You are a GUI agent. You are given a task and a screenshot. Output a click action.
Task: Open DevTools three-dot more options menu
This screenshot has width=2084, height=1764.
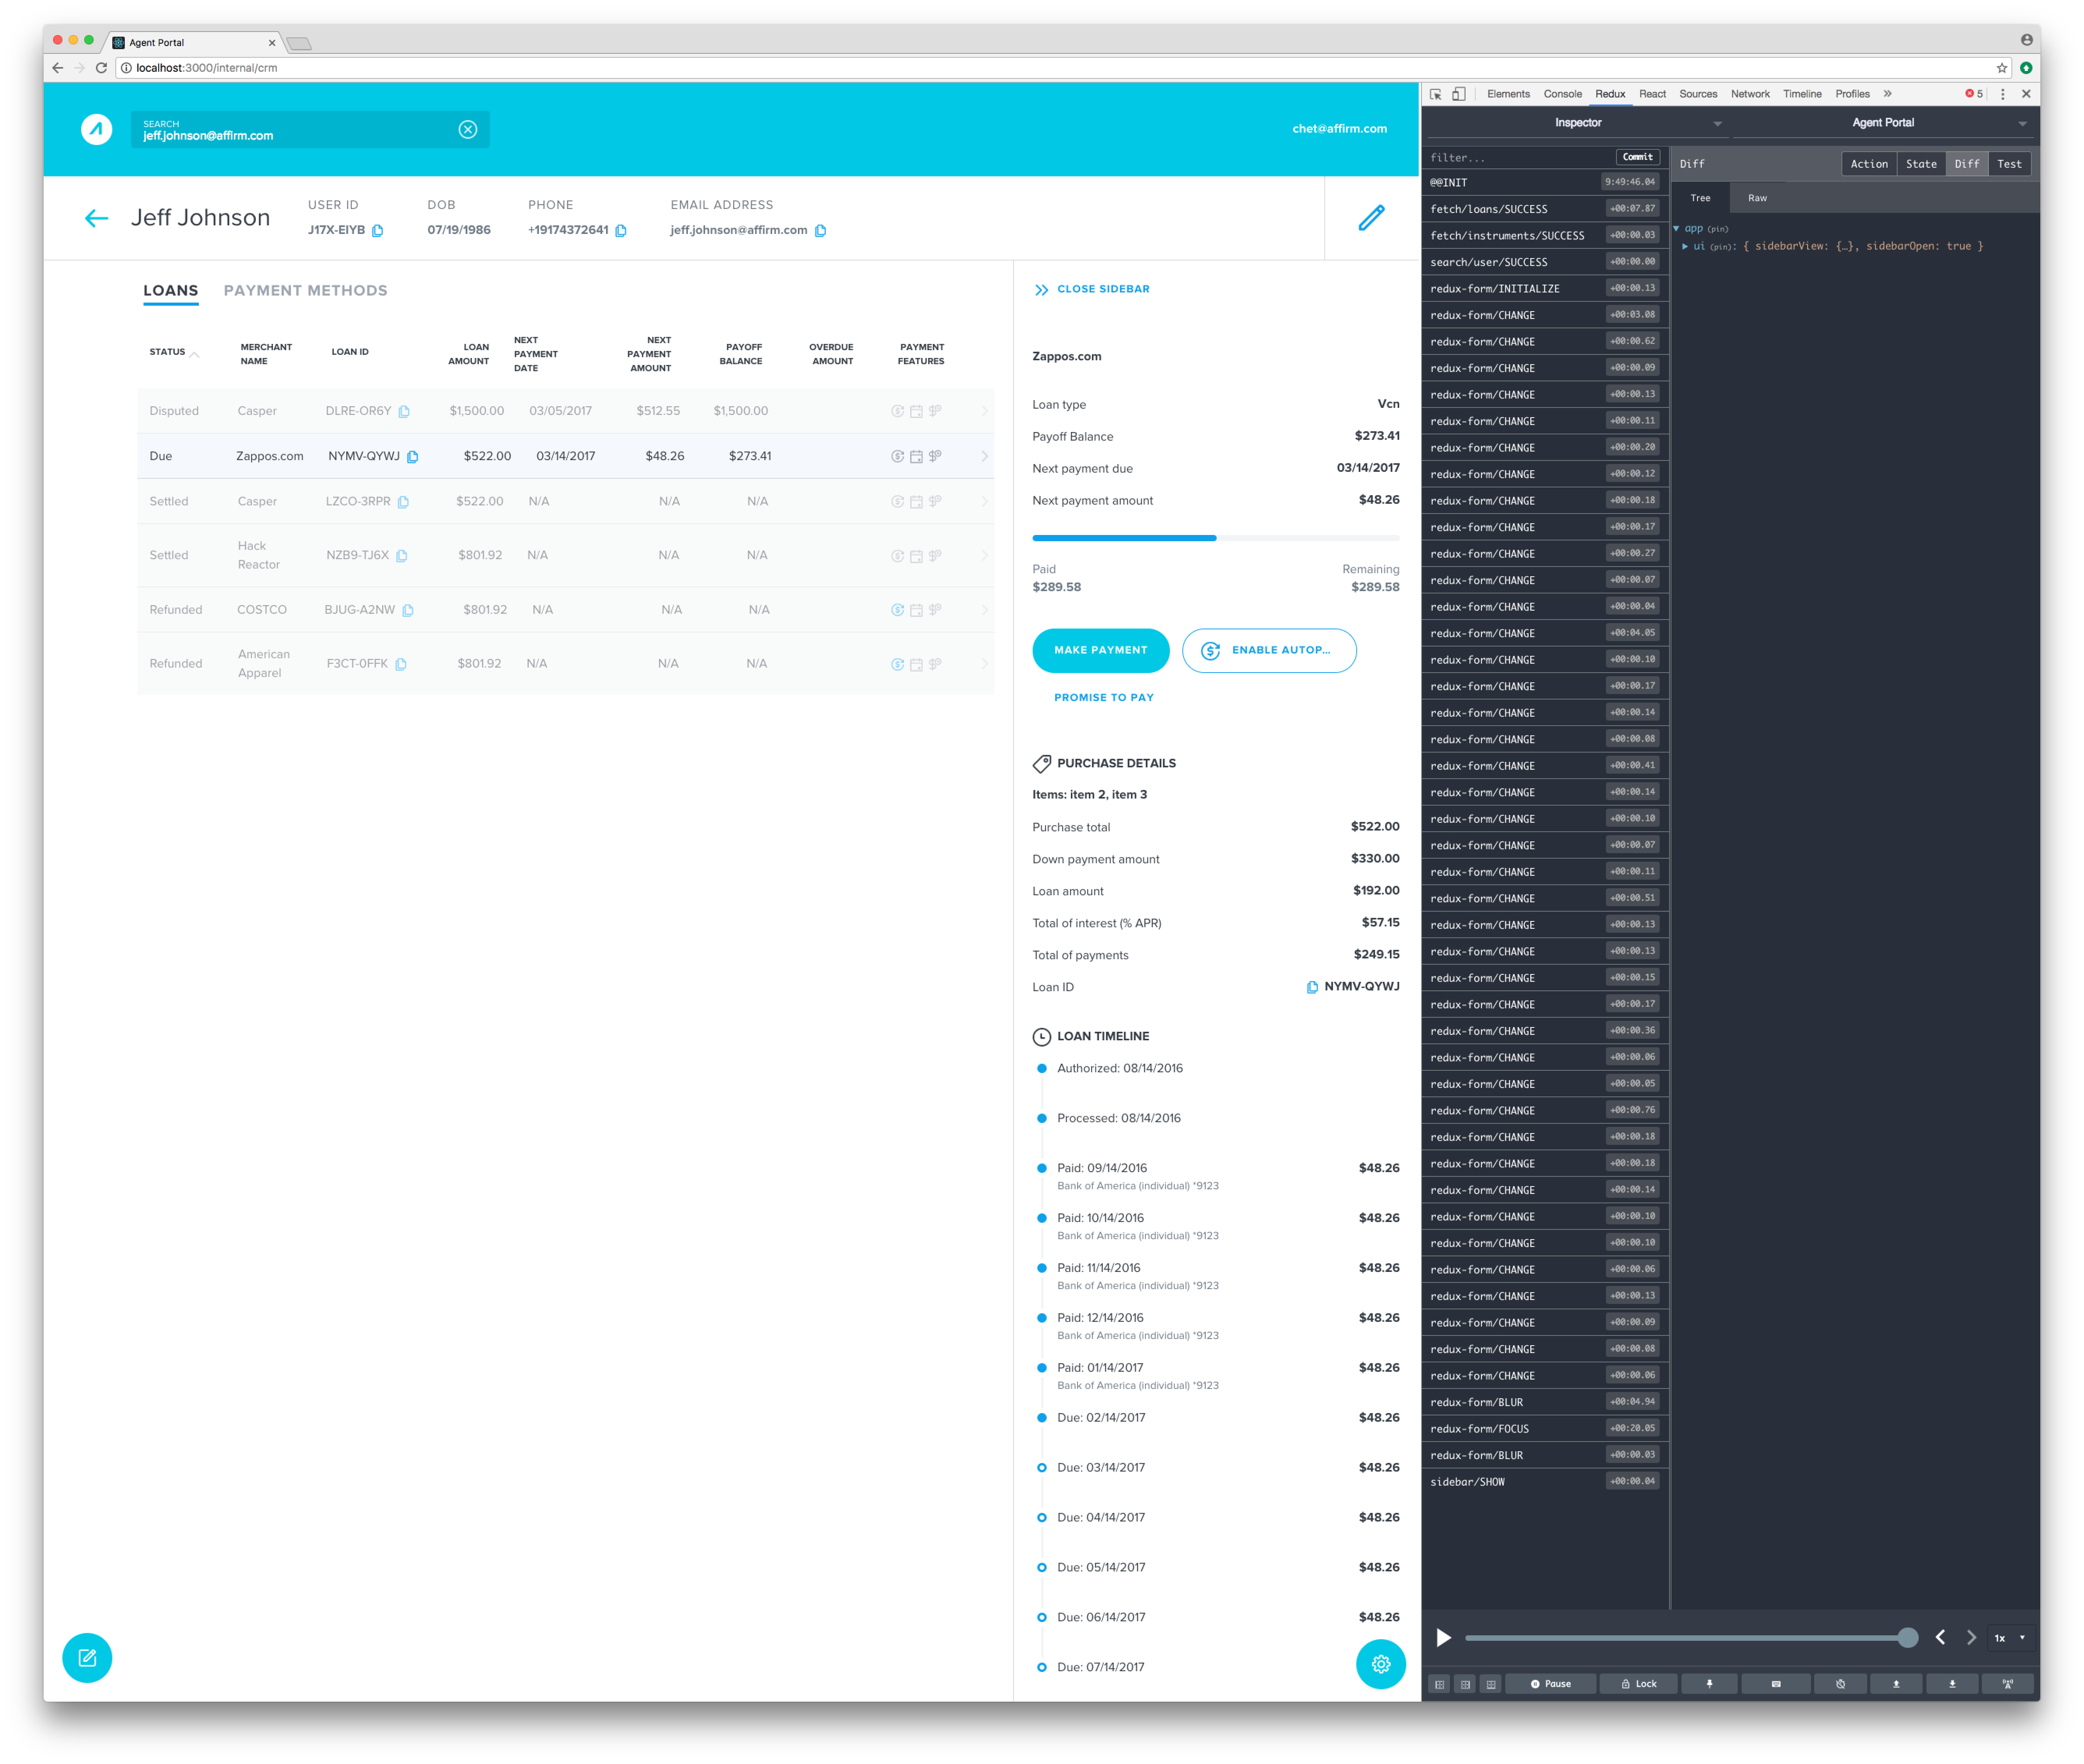click(x=2003, y=94)
